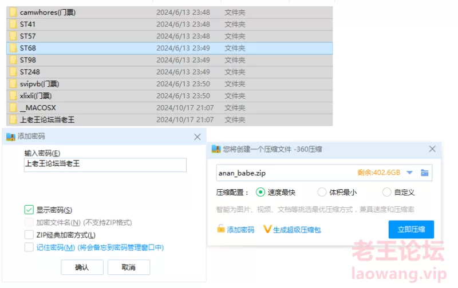Enable ZIP经典加密方式(L) checkbox
The image size is (458, 288).
(29, 235)
